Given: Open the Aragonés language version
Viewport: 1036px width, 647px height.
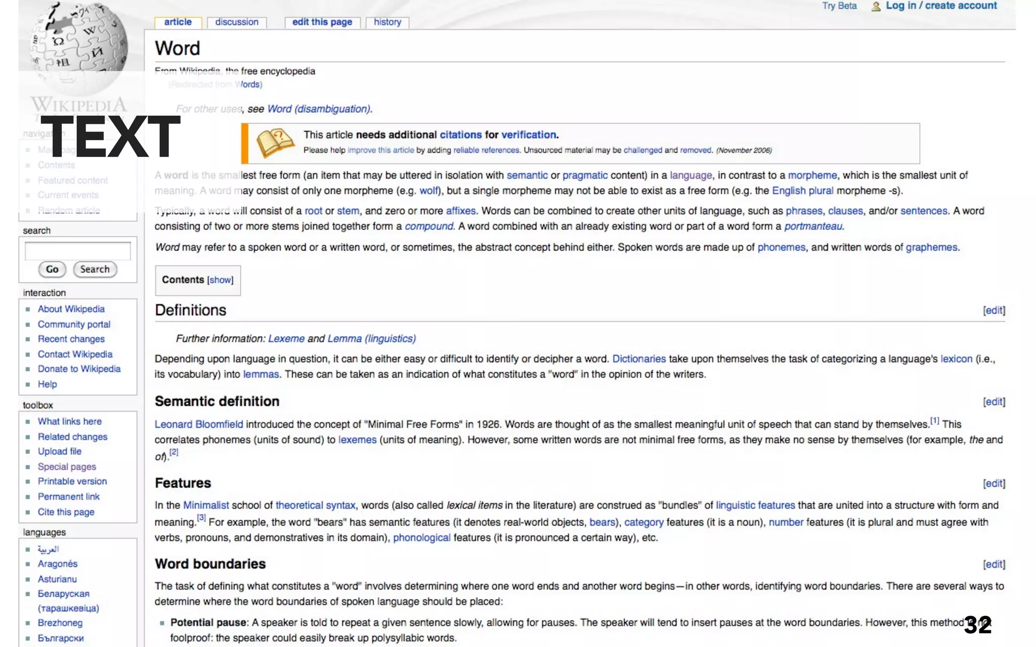Looking at the screenshot, I should pyautogui.click(x=57, y=564).
